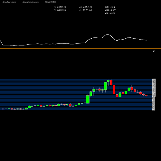The width and height of the screenshot is (161, 161).
Task: Click the BSE 505283 symbol label
Action: (x=51, y=2)
